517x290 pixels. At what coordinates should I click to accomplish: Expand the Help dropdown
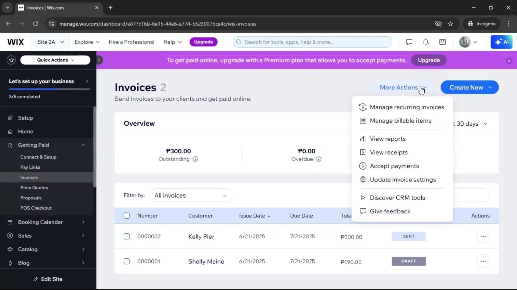click(x=173, y=42)
